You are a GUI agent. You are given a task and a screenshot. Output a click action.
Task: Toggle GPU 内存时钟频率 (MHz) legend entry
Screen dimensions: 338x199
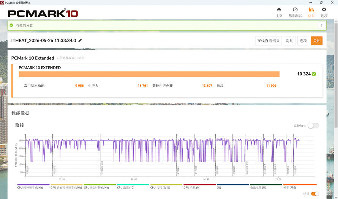coord(66,186)
